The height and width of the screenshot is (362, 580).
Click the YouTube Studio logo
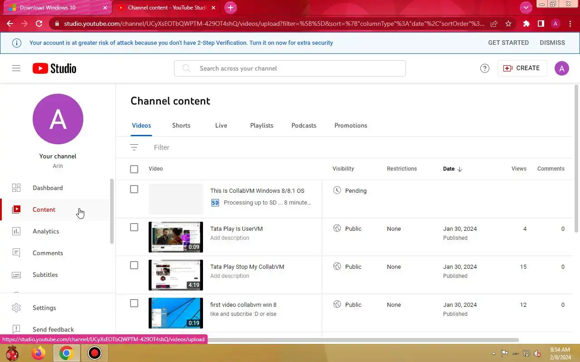(x=54, y=68)
